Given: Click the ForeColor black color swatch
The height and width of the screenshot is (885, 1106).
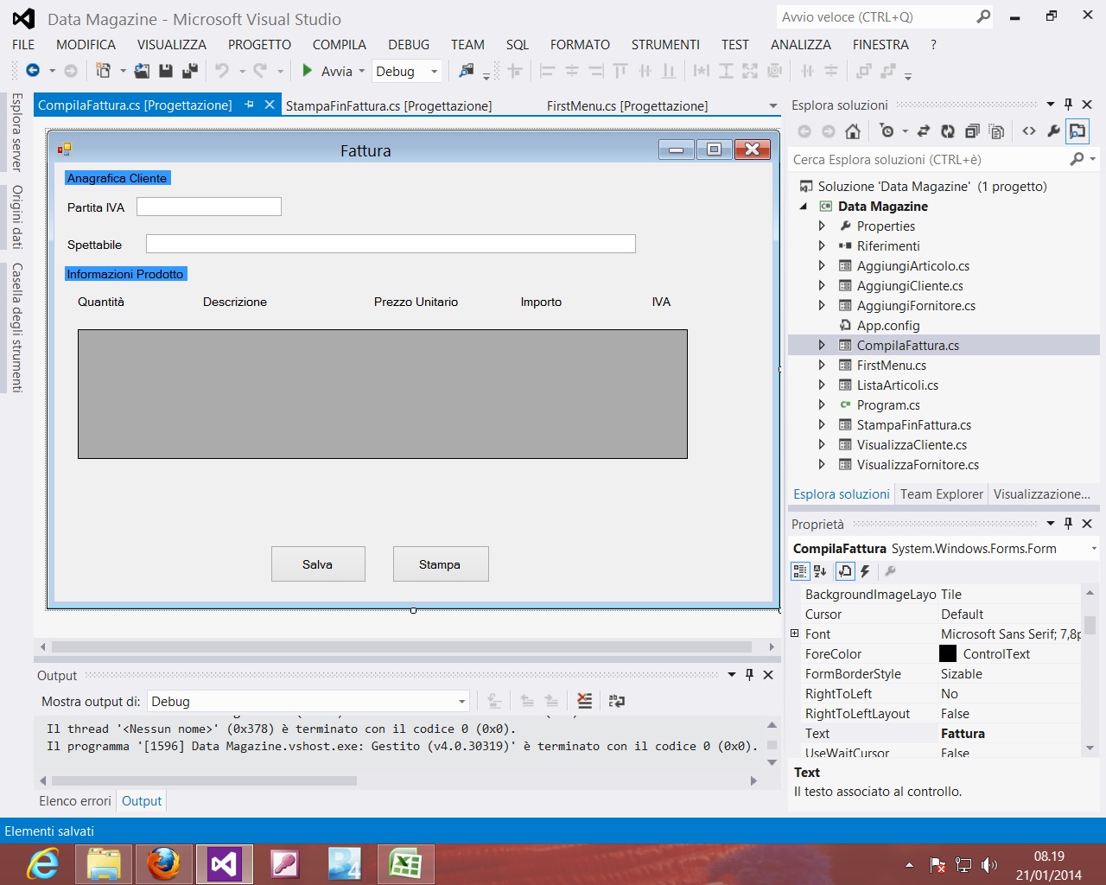Looking at the screenshot, I should [948, 654].
